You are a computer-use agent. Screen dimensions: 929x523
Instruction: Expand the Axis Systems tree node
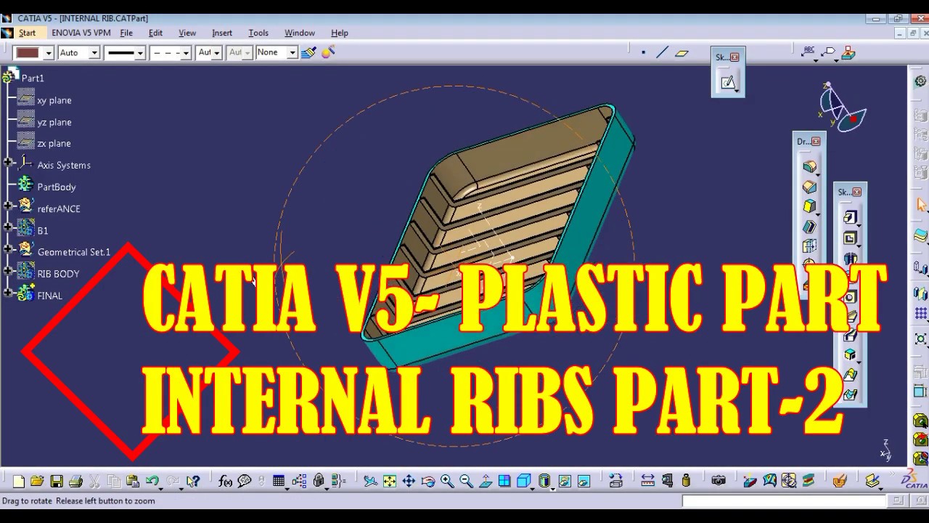pyautogui.click(x=8, y=163)
